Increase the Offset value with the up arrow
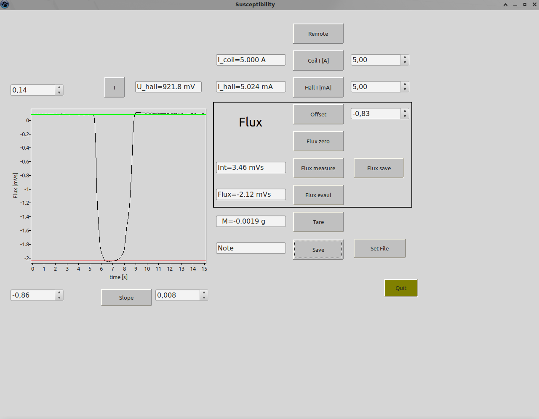Viewport: 539px width, 419px height. pyautogui.click(x=405, y=111)
